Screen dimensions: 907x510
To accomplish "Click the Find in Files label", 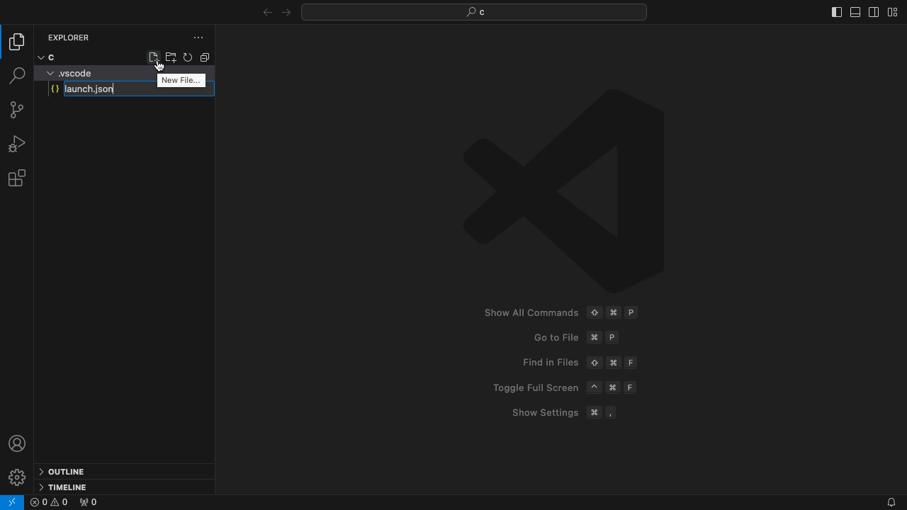I will point(551,362).
